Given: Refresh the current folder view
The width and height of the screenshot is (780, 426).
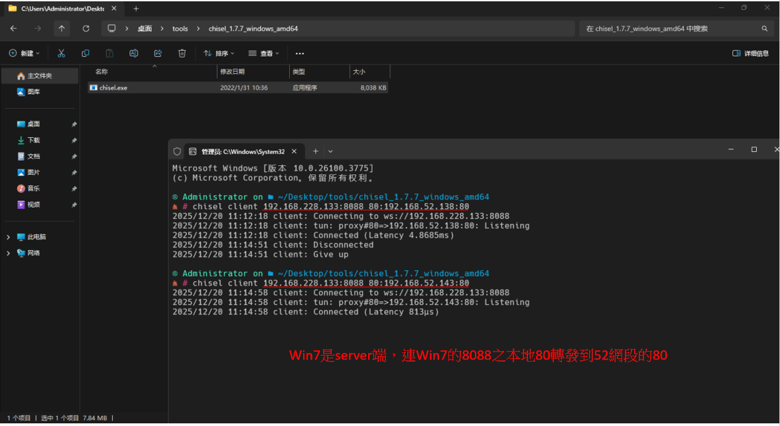Looking at the screenshot, I should coord(86,29).
